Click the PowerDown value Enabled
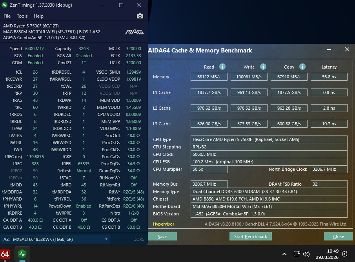The width and height of the screenshot is (355, 262). 84,206
